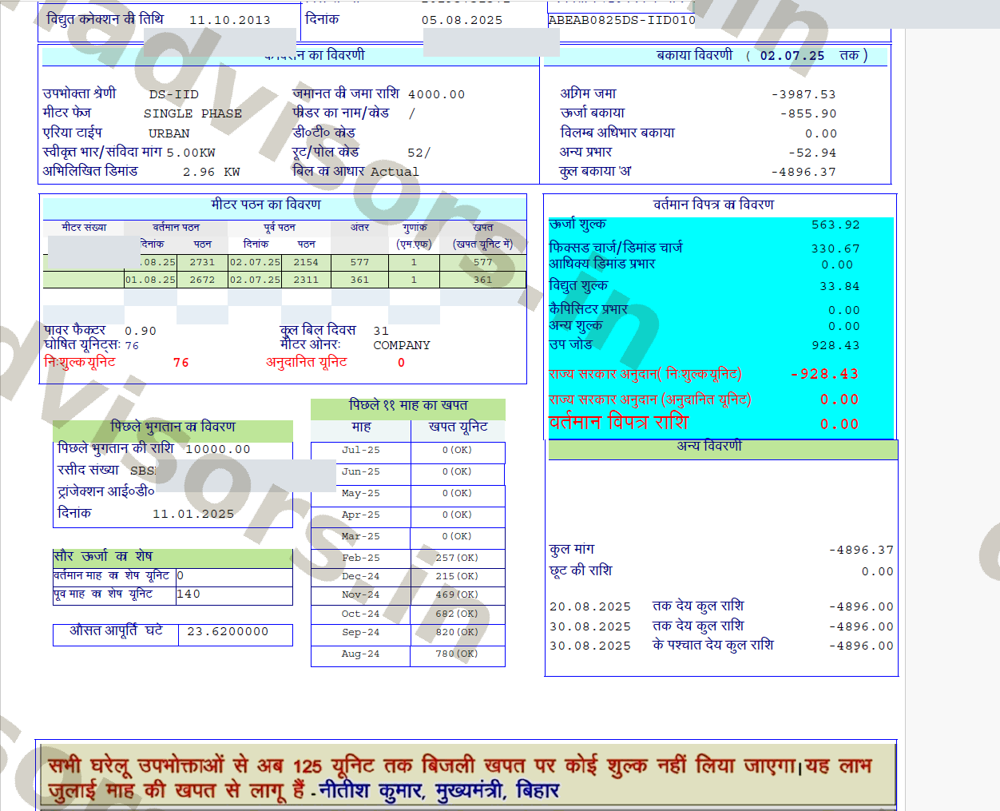Select other charges amount "-52.94"
Image resolution: width=1000 pixels, height=811 pixels.
[812, 153]
